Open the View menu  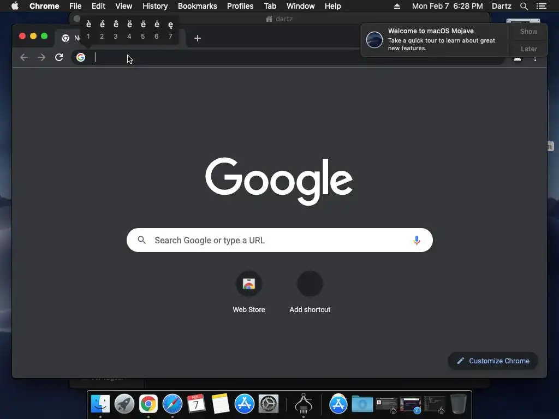(x=124, y=6)
